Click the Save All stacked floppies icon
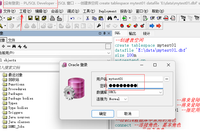The width and height of the screenshot is (200, 133). pyautogui.click(x=44, y=18)
